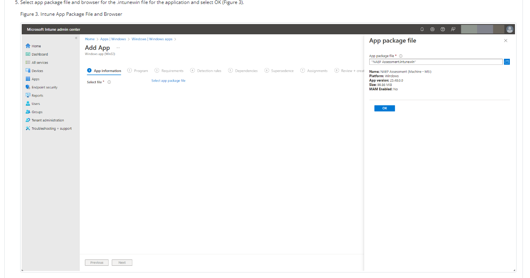530x278 pixels.
Task: Click the Next button
Action: pyautogui.click(x=122, y=263)
